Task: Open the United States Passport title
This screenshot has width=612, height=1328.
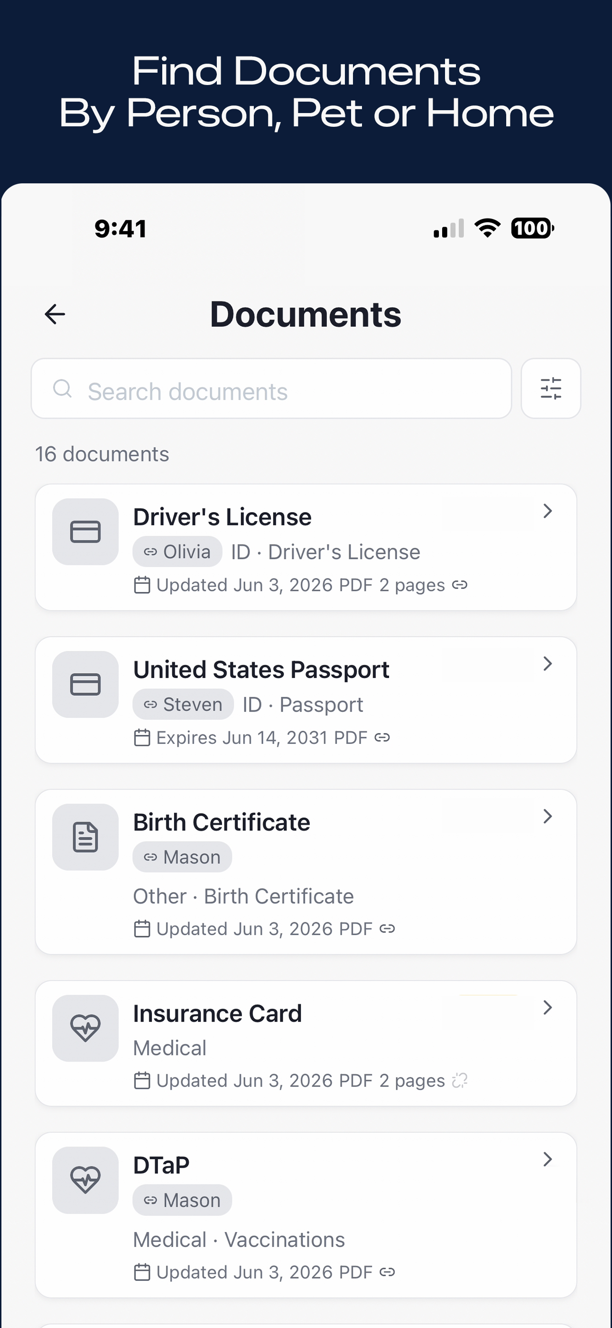Action: tap(261, 669)
